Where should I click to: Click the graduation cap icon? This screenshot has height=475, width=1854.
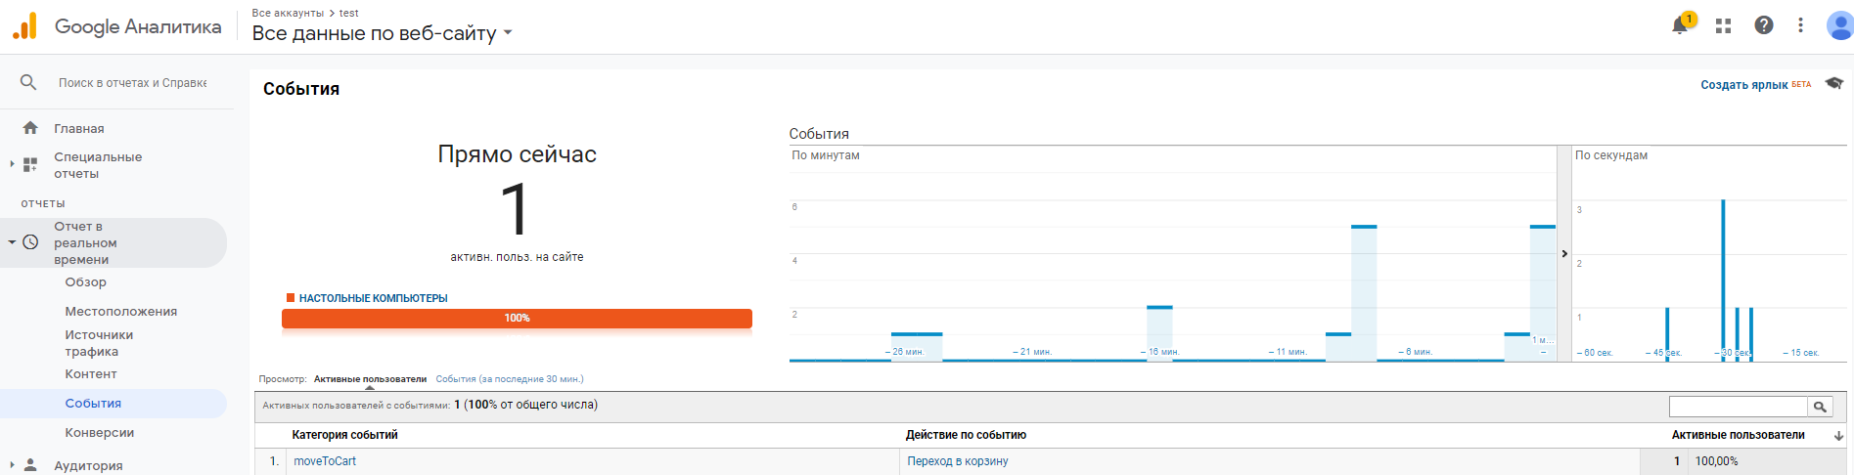(x=1833, y=84)
